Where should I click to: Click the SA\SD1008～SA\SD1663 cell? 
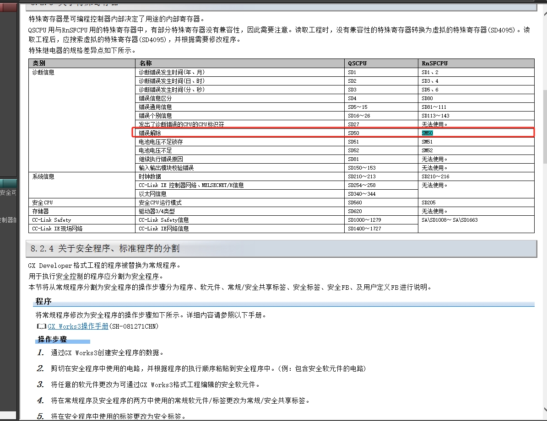tap(450, 220)
